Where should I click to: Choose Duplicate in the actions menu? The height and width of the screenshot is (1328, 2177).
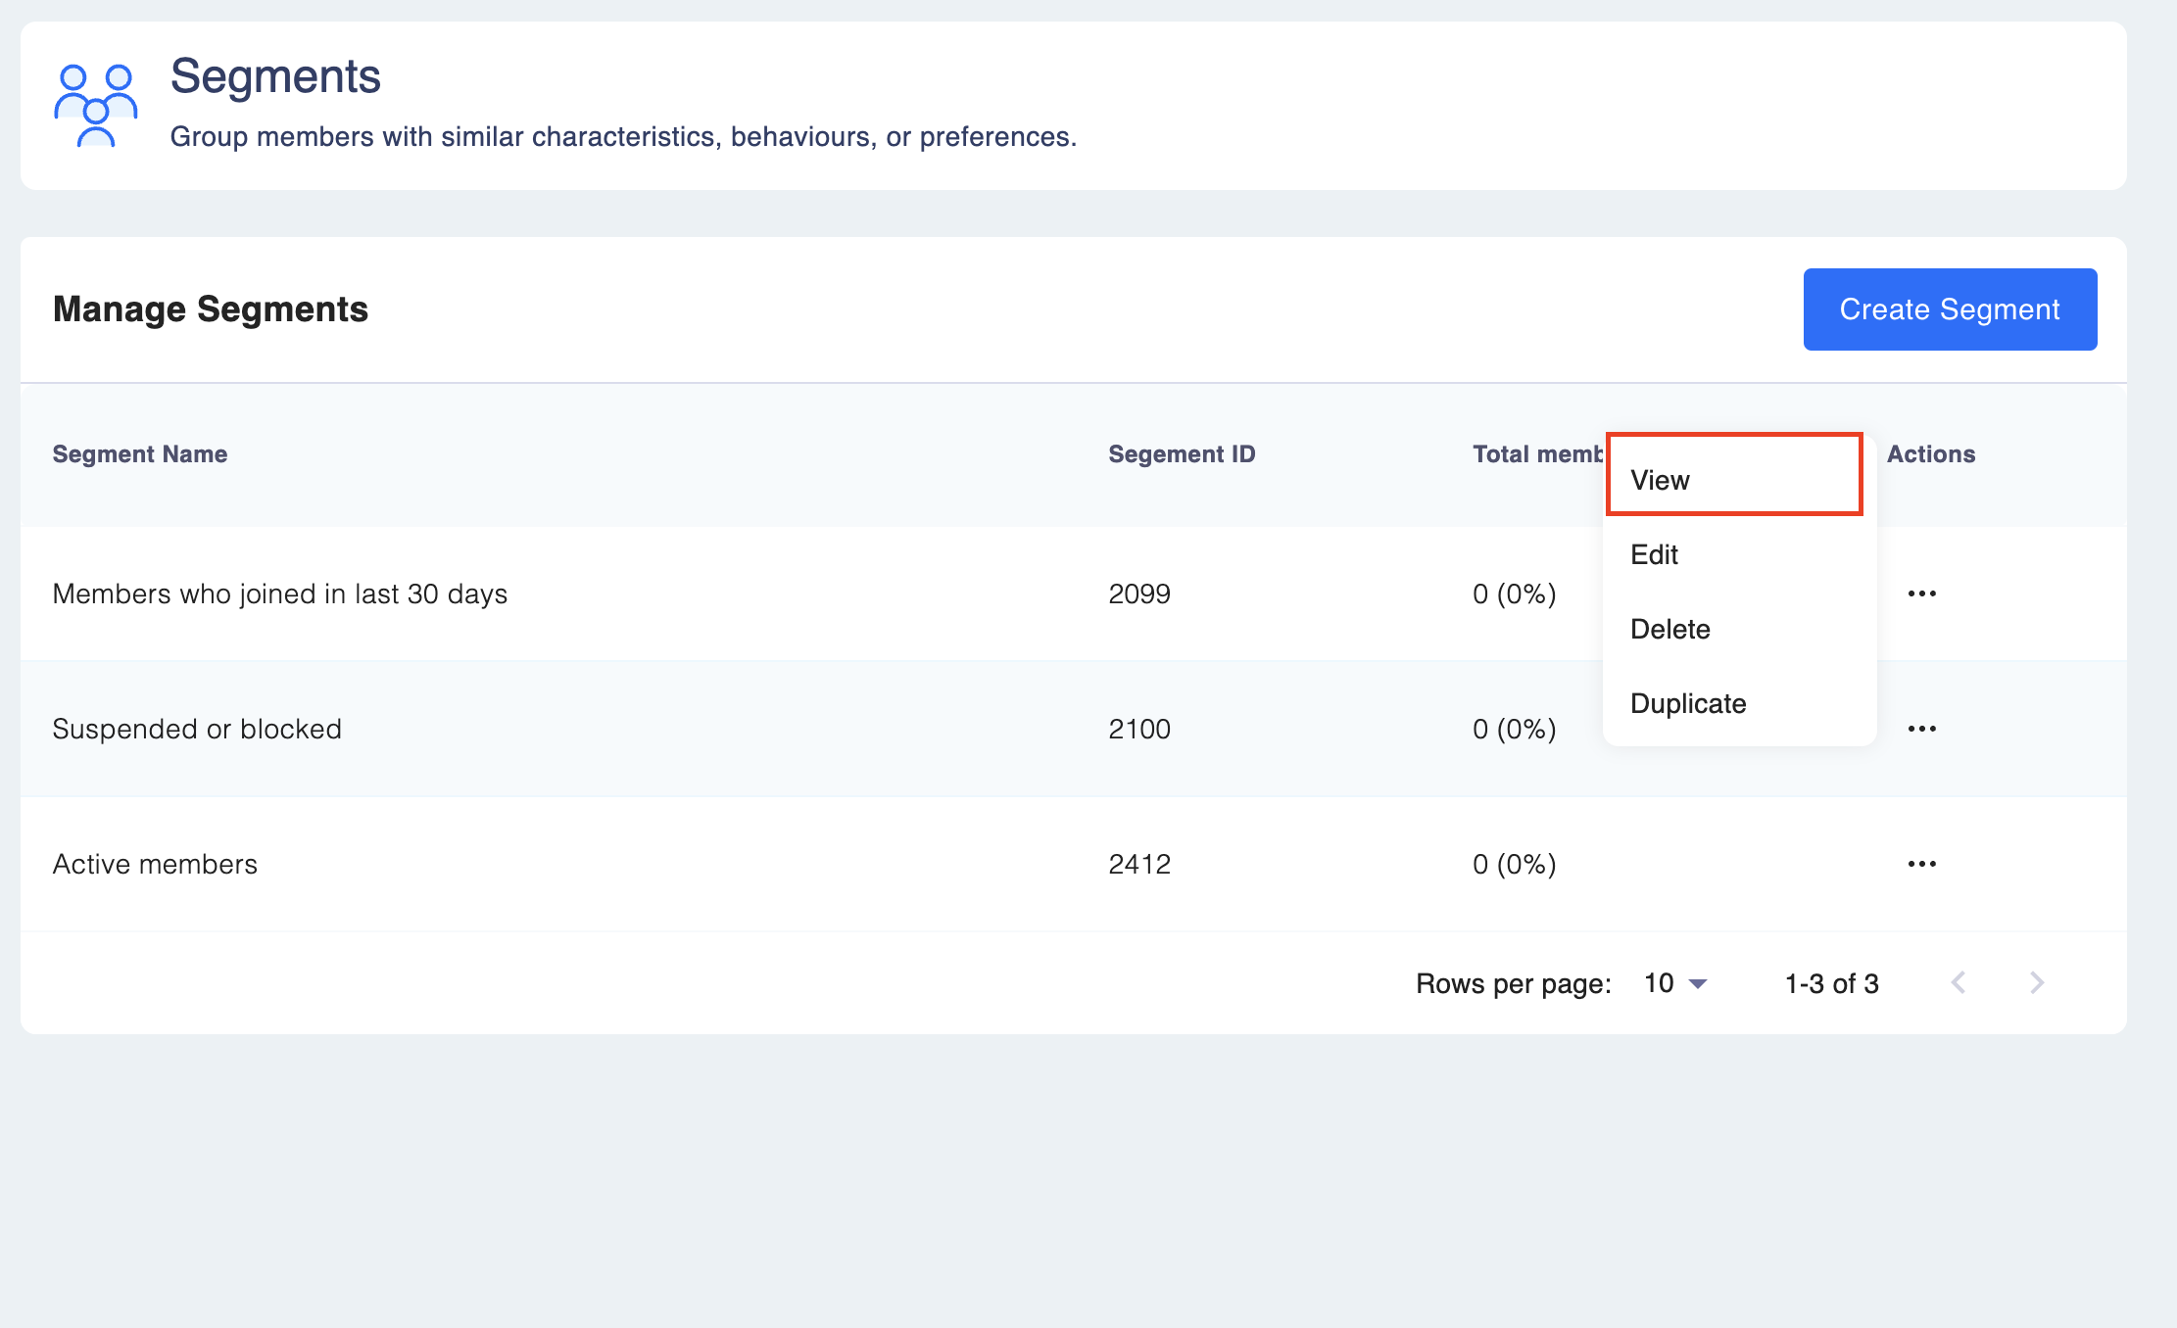(1688, 703)
